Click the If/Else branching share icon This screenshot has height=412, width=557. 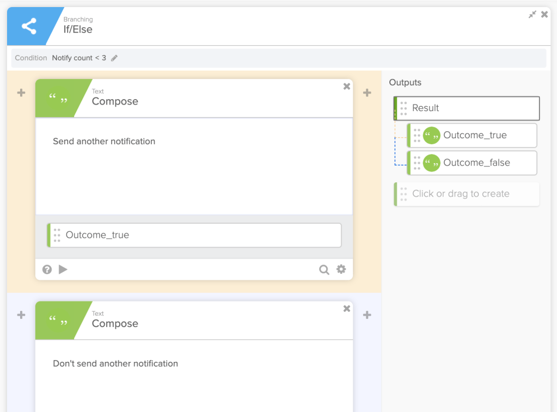29,26
